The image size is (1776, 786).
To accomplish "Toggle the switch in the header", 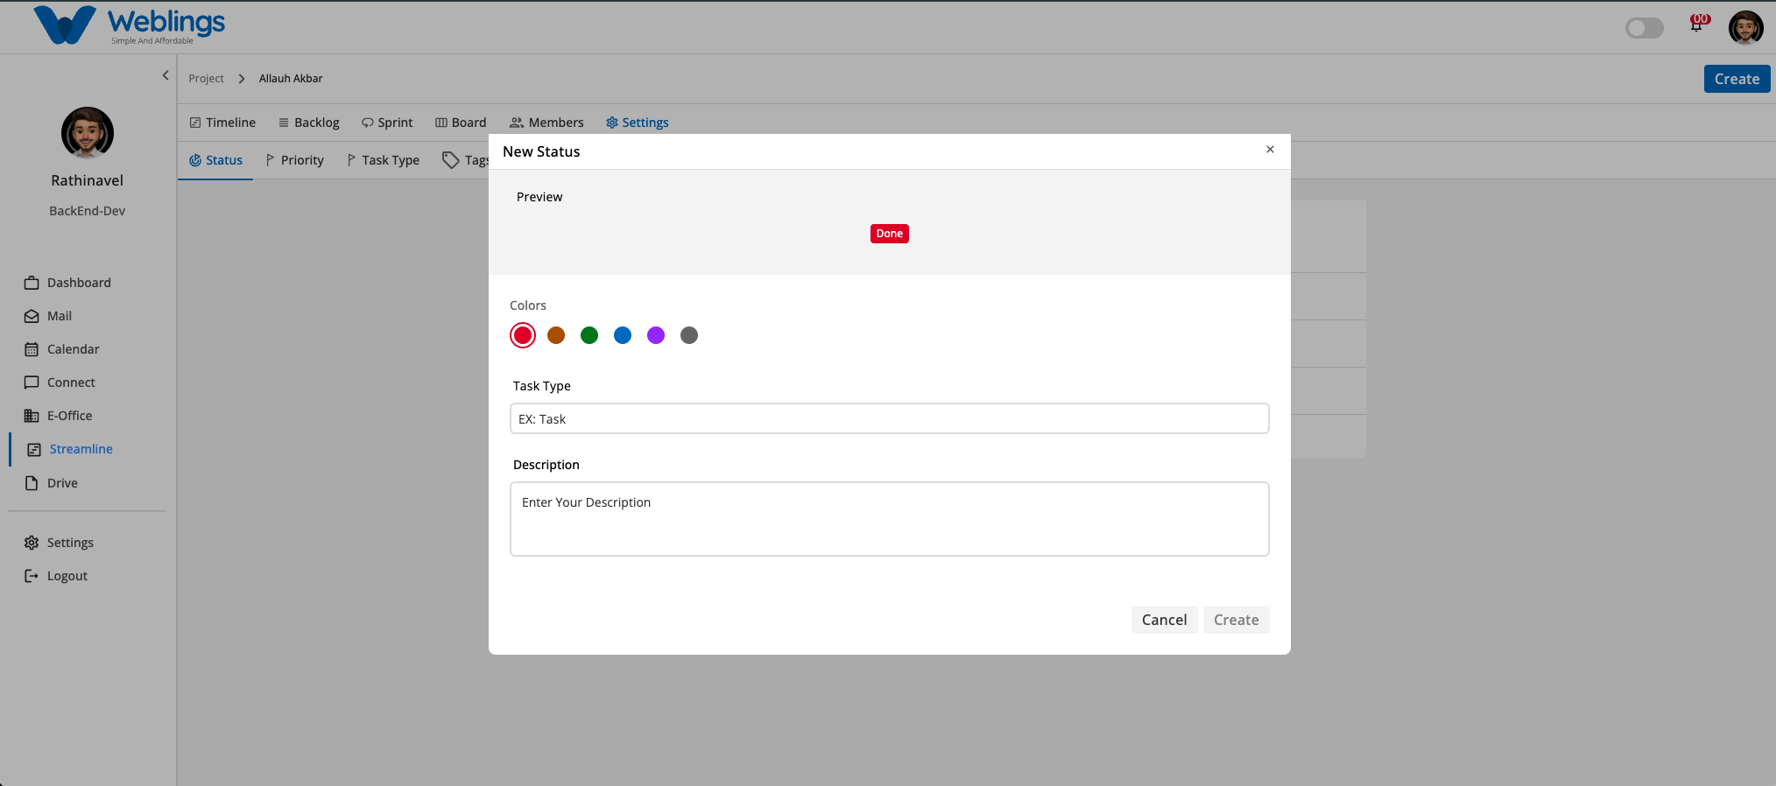I will pos(1644,28).
